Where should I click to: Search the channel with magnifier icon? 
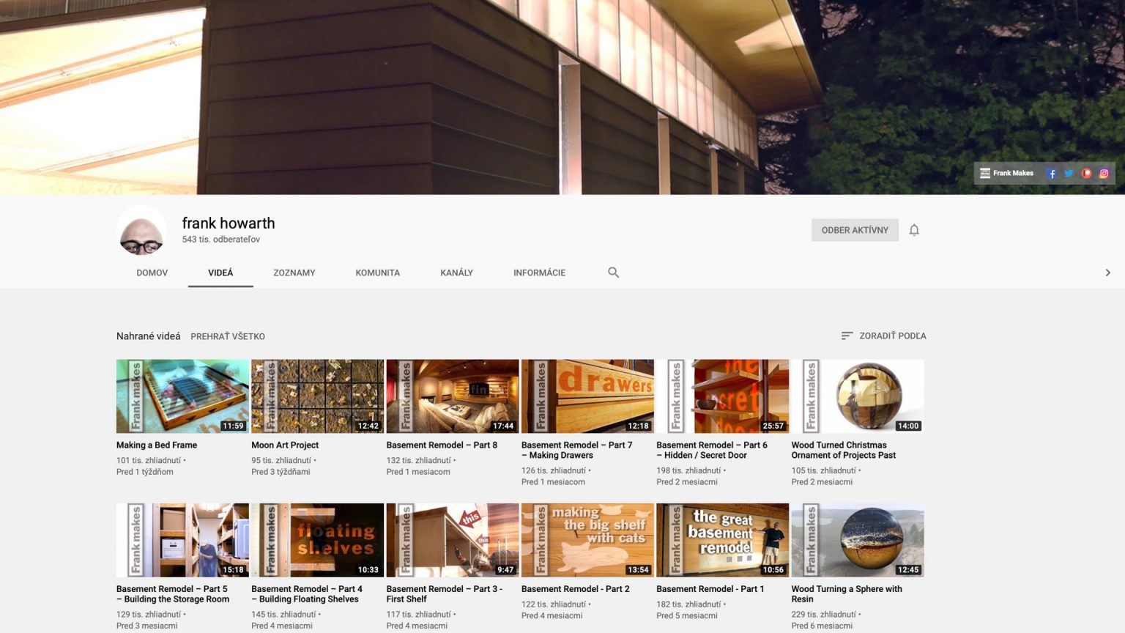click(614, 273)
